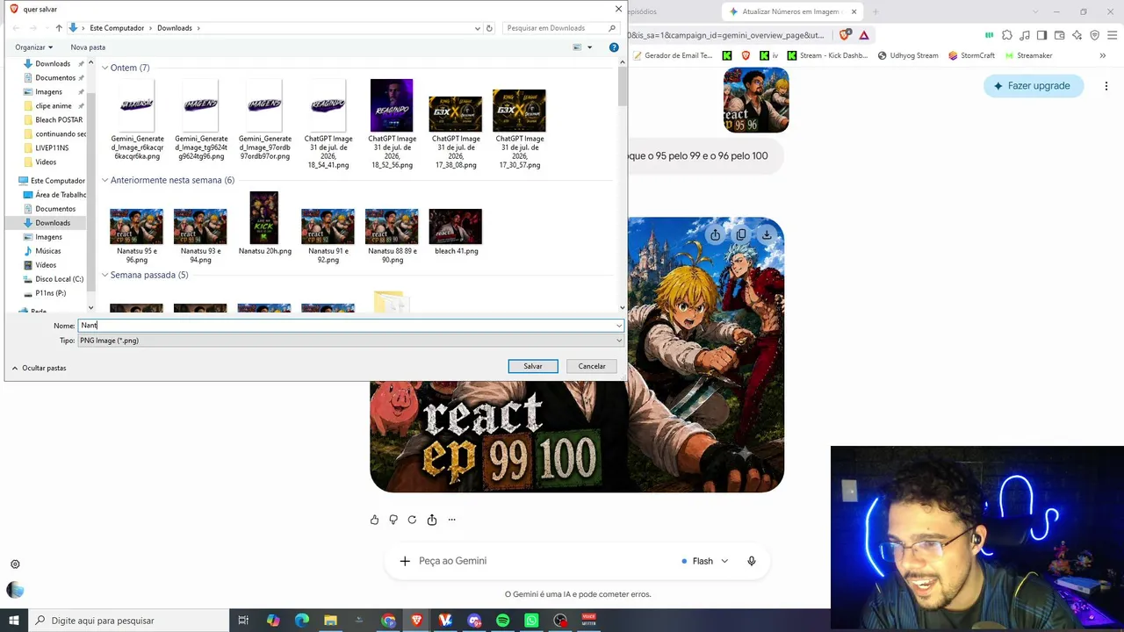This screenshot has height=632, width=1124.
Task: Select Downloads under Este Computador
Action: point(53,223)
